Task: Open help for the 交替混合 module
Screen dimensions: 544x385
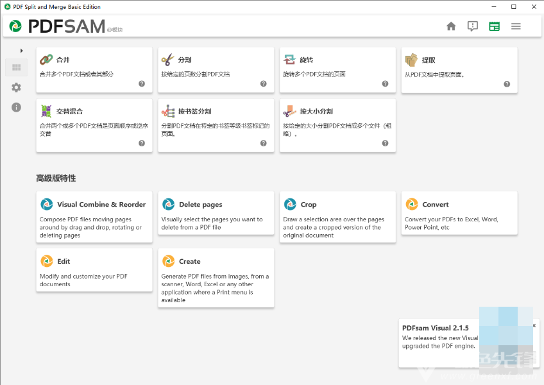Action: [x=142, y=143]
